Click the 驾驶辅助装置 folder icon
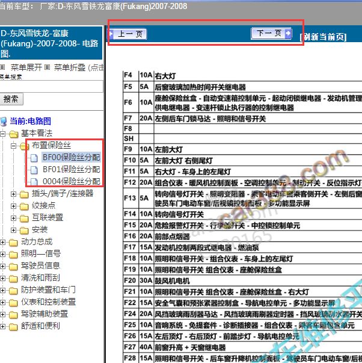Viewport: 362px width, 363px height. click(x=13, y=315)
